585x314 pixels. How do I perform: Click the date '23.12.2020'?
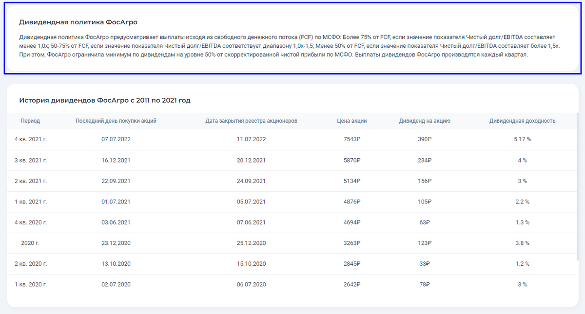(116, 243)
